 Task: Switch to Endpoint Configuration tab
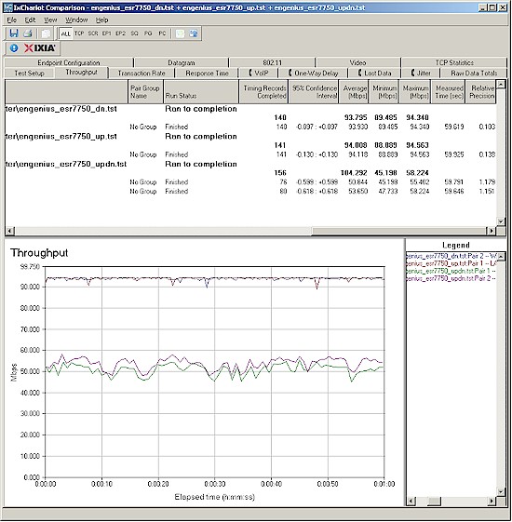(x=69, y=62)
